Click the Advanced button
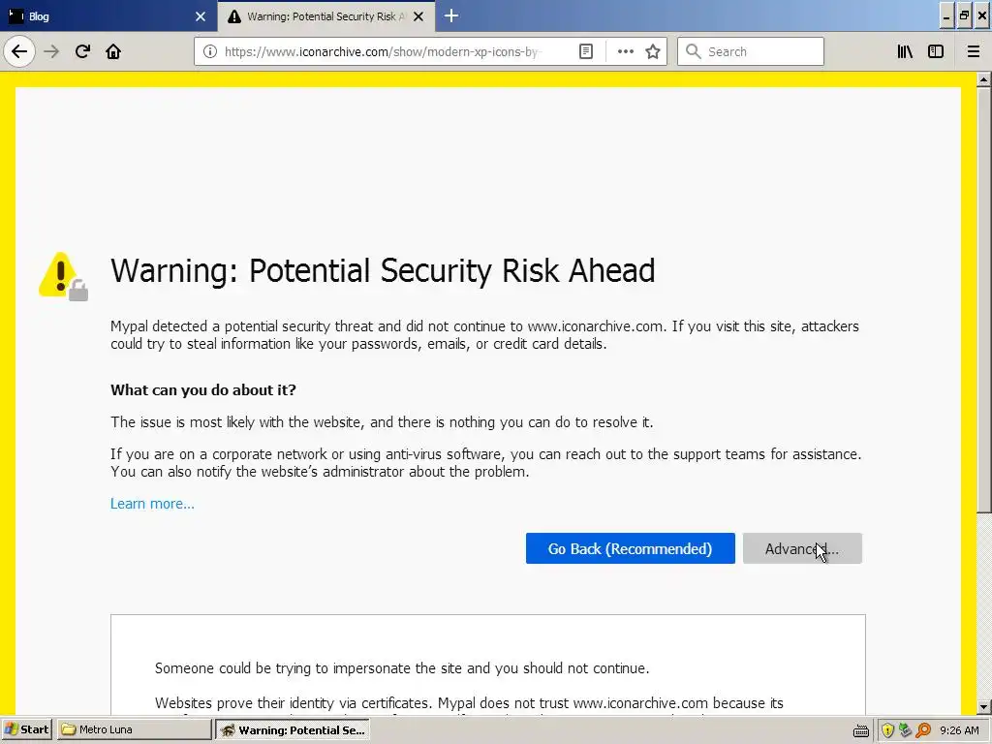This screenshot has height=744, width=992. (x=802, y=548)
